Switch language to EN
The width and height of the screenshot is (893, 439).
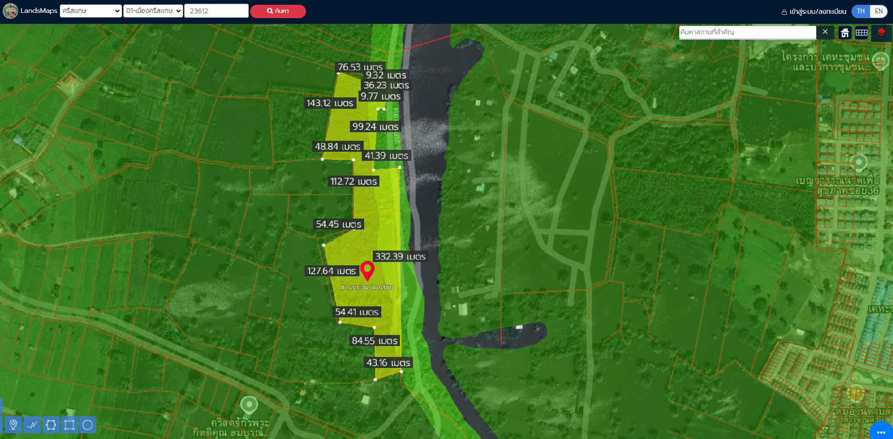tap(879, 11)
